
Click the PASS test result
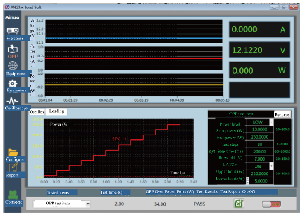tap(199, 204)
